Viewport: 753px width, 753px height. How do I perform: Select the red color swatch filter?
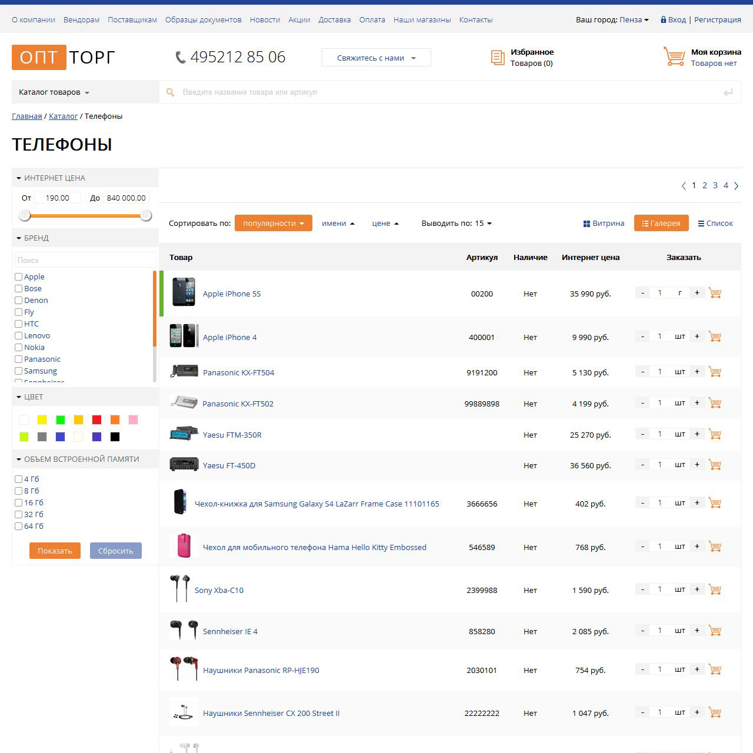(x=97, y=419)
